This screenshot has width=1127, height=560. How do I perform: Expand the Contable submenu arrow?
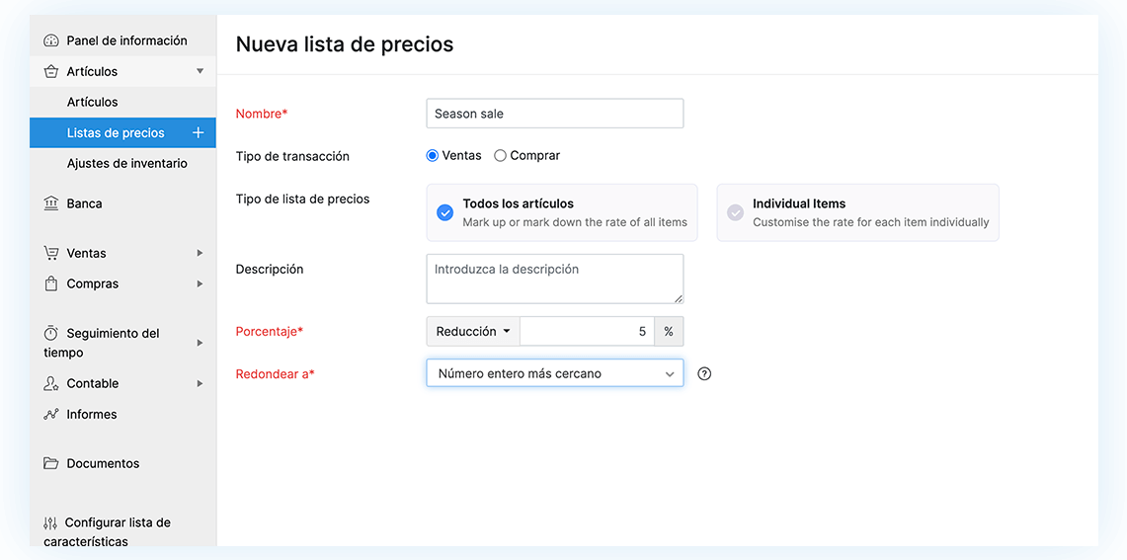tap(200, 383)
